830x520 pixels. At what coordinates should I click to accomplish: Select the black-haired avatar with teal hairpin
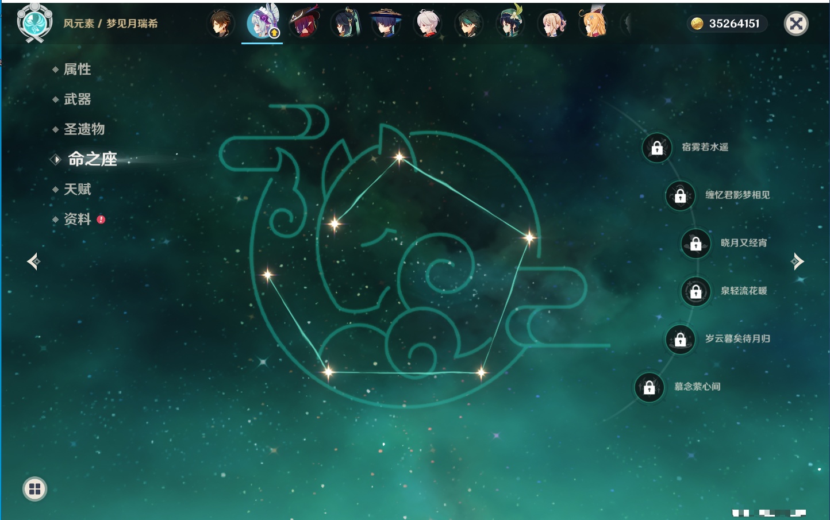[345, 23]
